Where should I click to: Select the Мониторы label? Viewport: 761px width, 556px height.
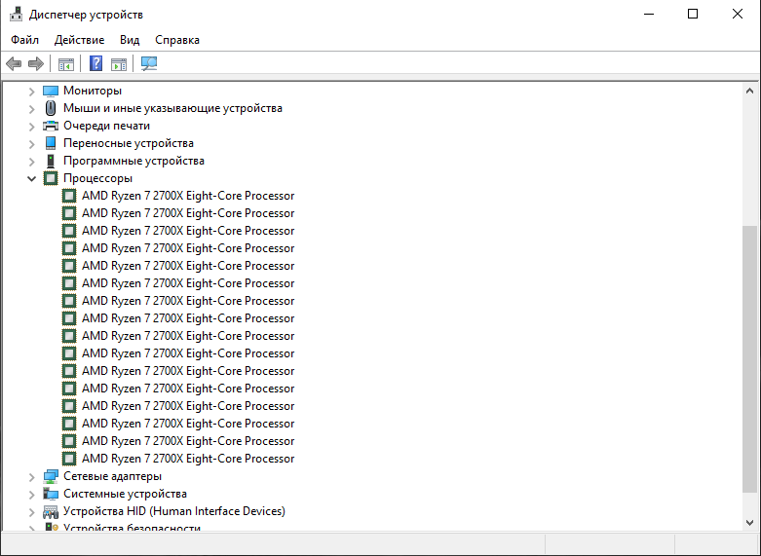coord(93,91)
